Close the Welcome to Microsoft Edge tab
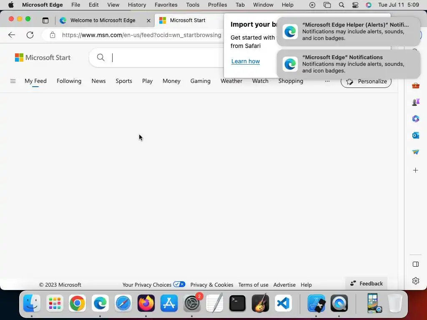The image size is (427, 320). [x=148, y=20]
